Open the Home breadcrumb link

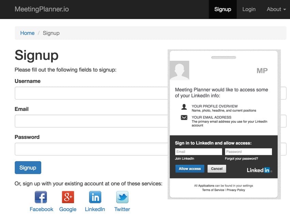tap(27, 33)
